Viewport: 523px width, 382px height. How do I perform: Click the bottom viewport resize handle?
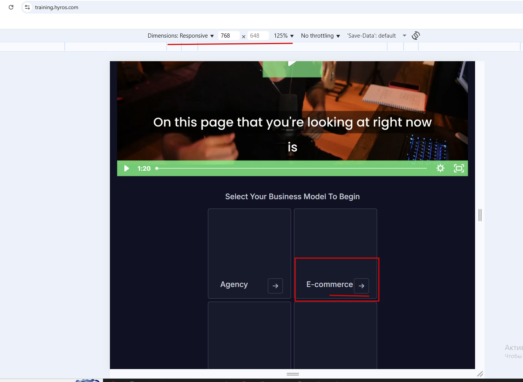click(292, 374)
